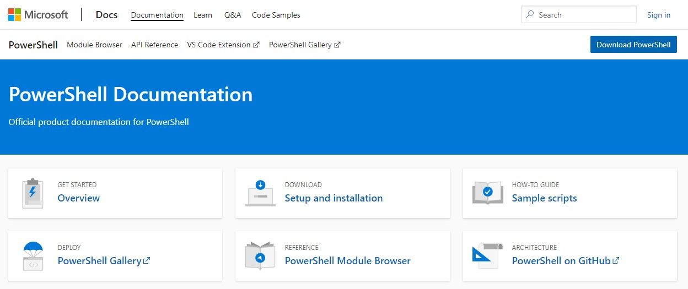Image resolution: width=688 pixels, height=289 pixels.
Task: Select the Learn tab
Action: coord(203,15)
